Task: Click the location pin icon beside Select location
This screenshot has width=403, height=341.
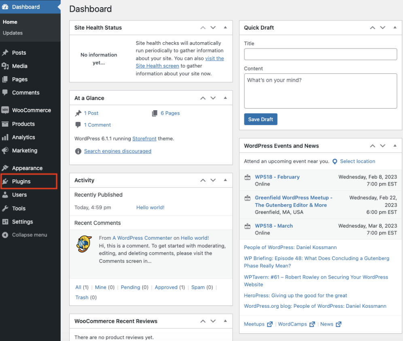Action: point(335,162)
